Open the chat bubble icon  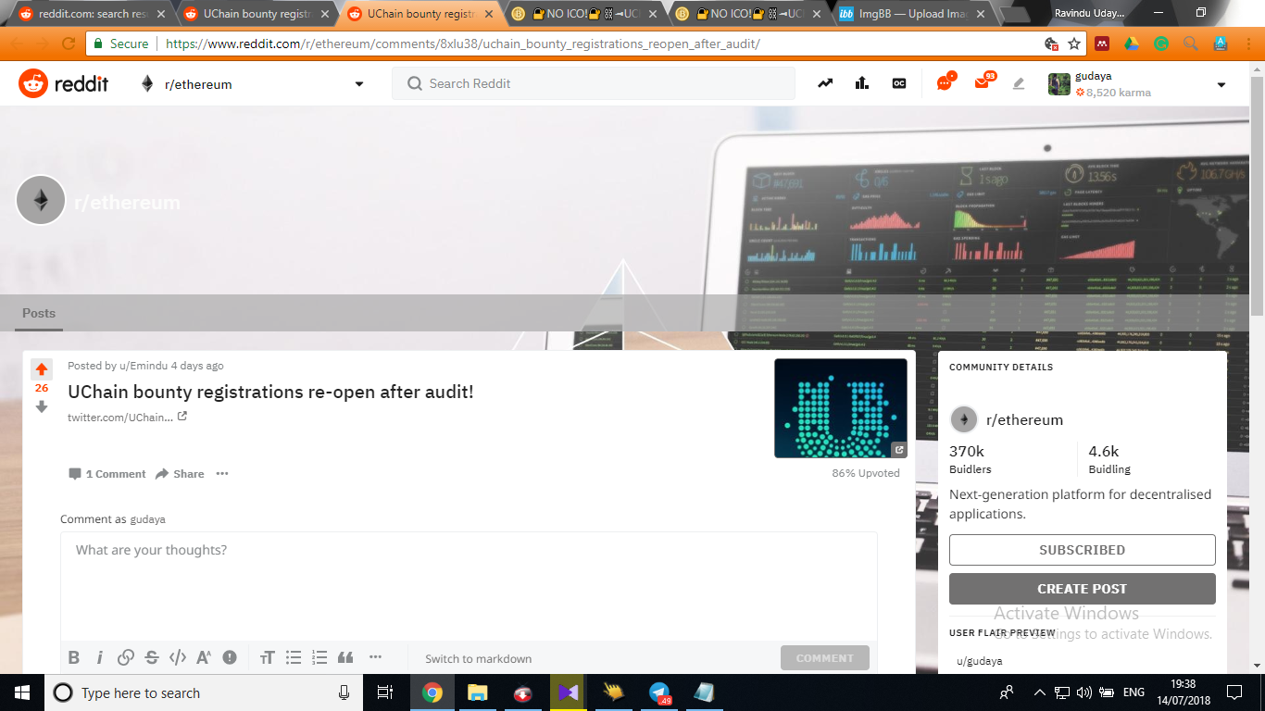(x=945, y=83)
